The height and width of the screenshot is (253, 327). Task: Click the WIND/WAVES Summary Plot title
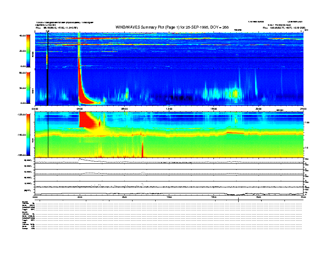pos(172,27)
